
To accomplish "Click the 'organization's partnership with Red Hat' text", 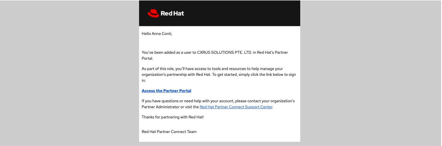I will (x=176, y=75).
